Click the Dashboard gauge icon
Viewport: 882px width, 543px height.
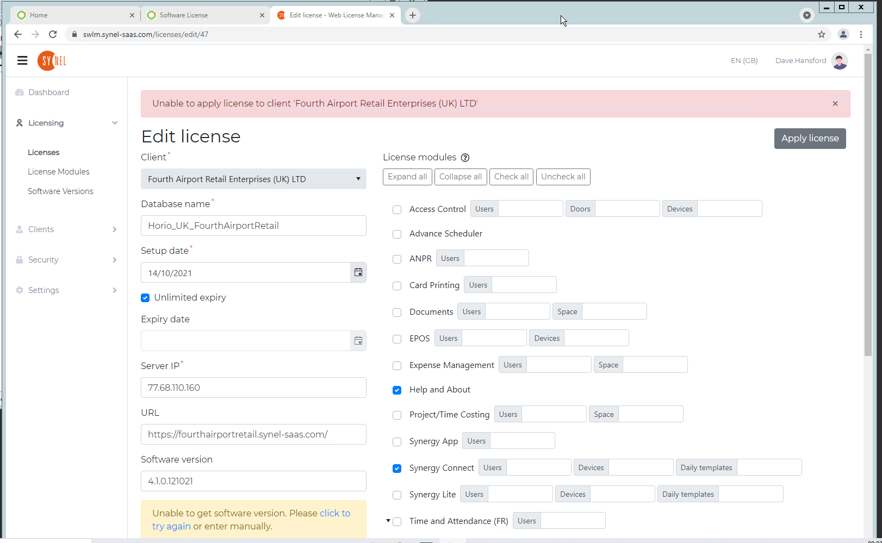[x=20, y=92]
